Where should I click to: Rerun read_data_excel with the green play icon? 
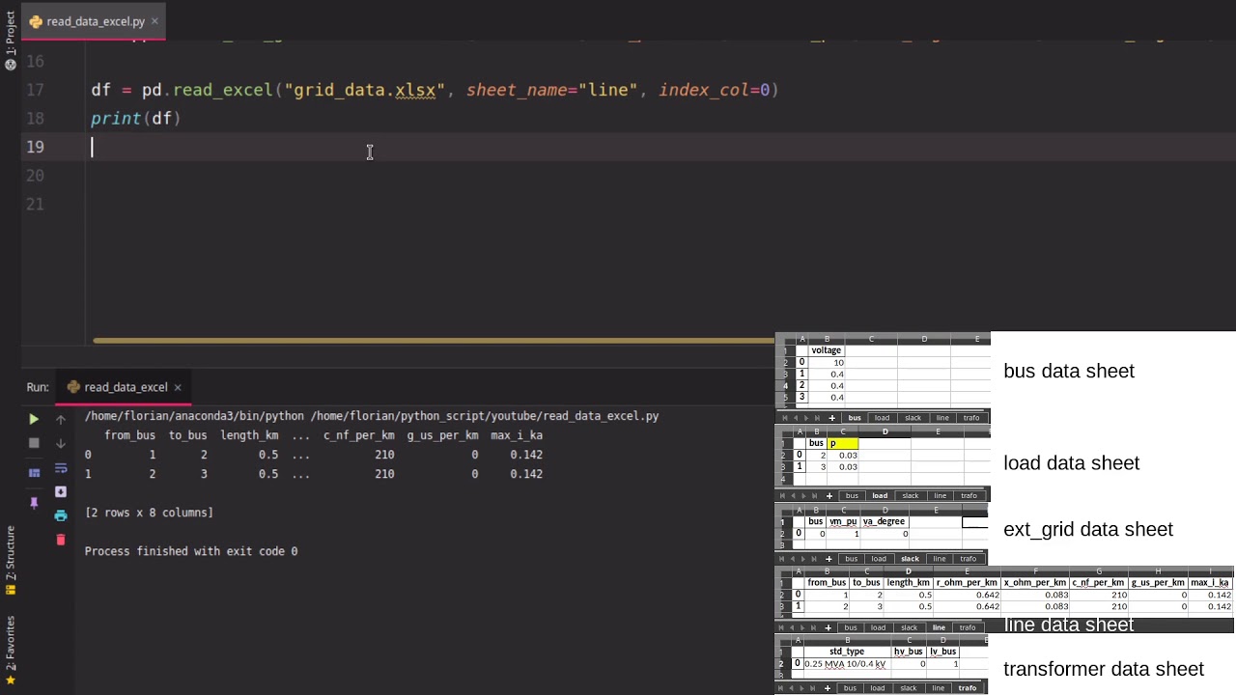coord(34,419)
